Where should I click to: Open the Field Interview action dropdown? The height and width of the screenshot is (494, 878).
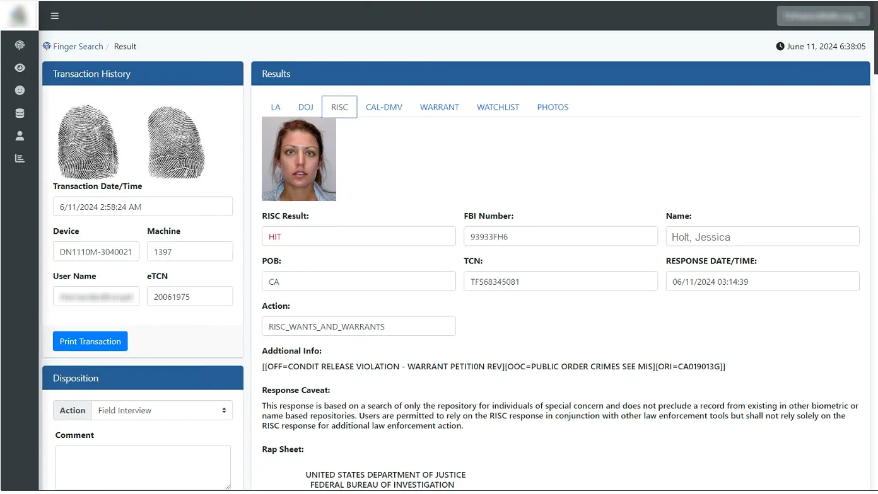[x=161, y=410]
